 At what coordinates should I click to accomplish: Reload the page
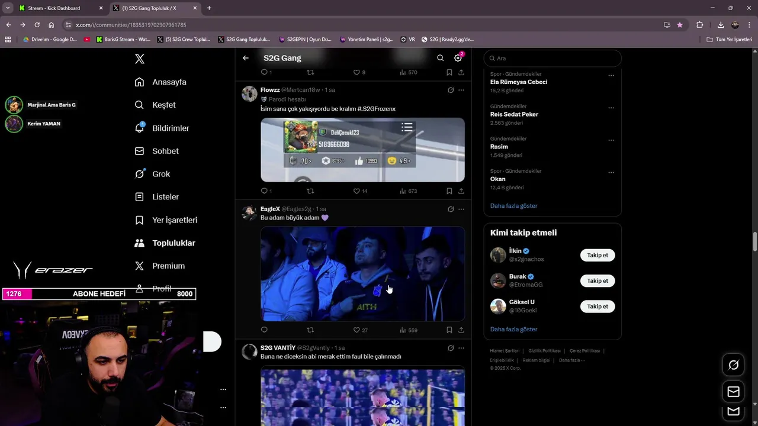[37, 25]
